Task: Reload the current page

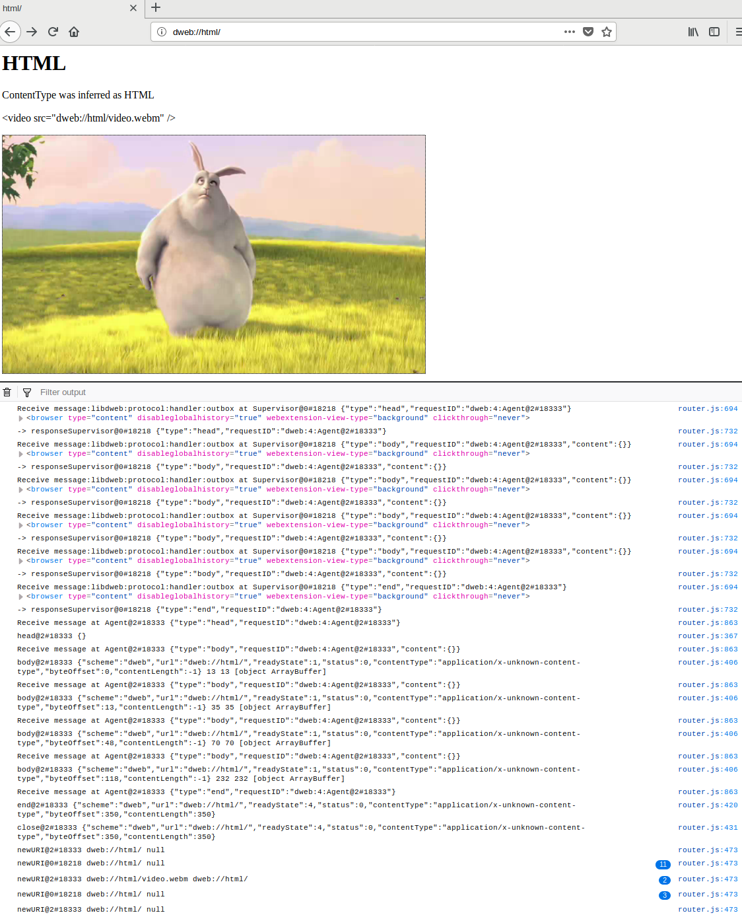Action: pos(53,32)
